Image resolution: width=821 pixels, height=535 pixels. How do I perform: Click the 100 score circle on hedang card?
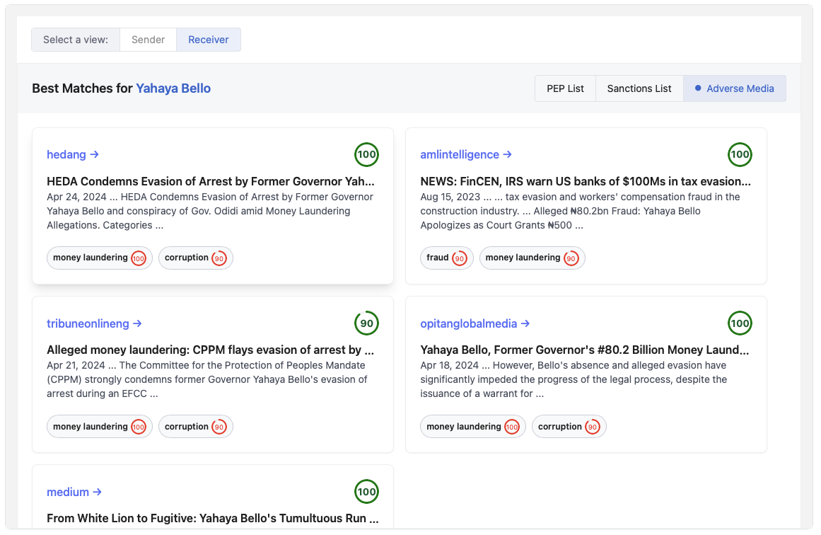366,154
